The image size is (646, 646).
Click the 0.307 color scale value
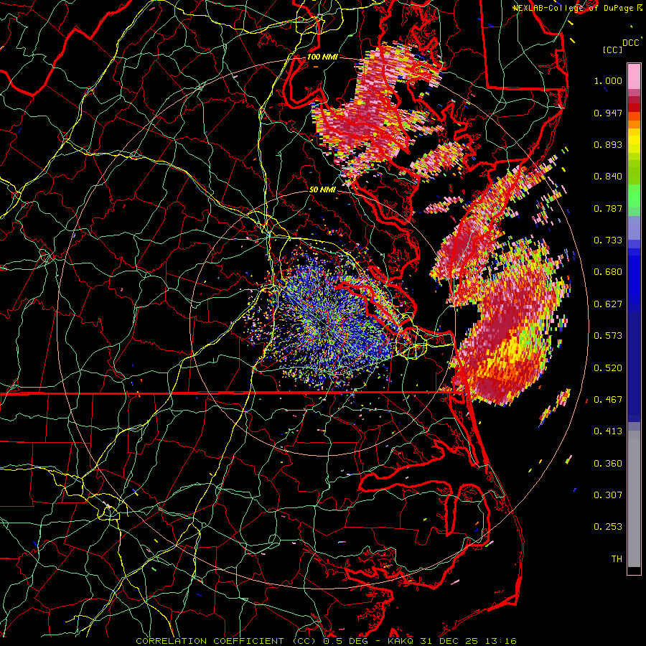tap(608, 495)
